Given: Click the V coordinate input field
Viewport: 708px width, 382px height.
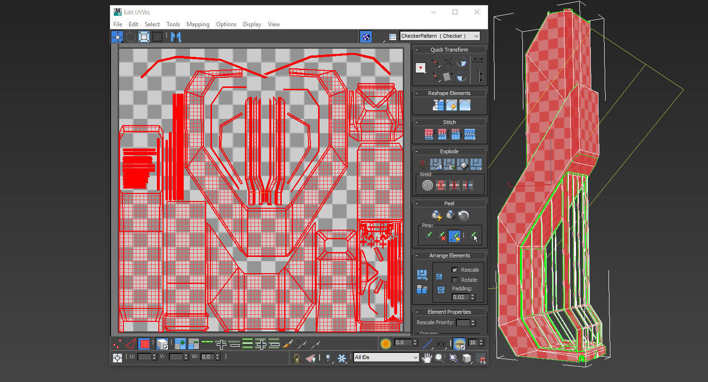Looking at the screenshot, I should click(176, 357).
